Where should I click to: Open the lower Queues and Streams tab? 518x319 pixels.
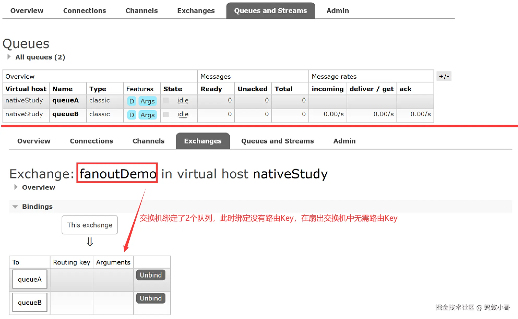(x=277, y=141)
